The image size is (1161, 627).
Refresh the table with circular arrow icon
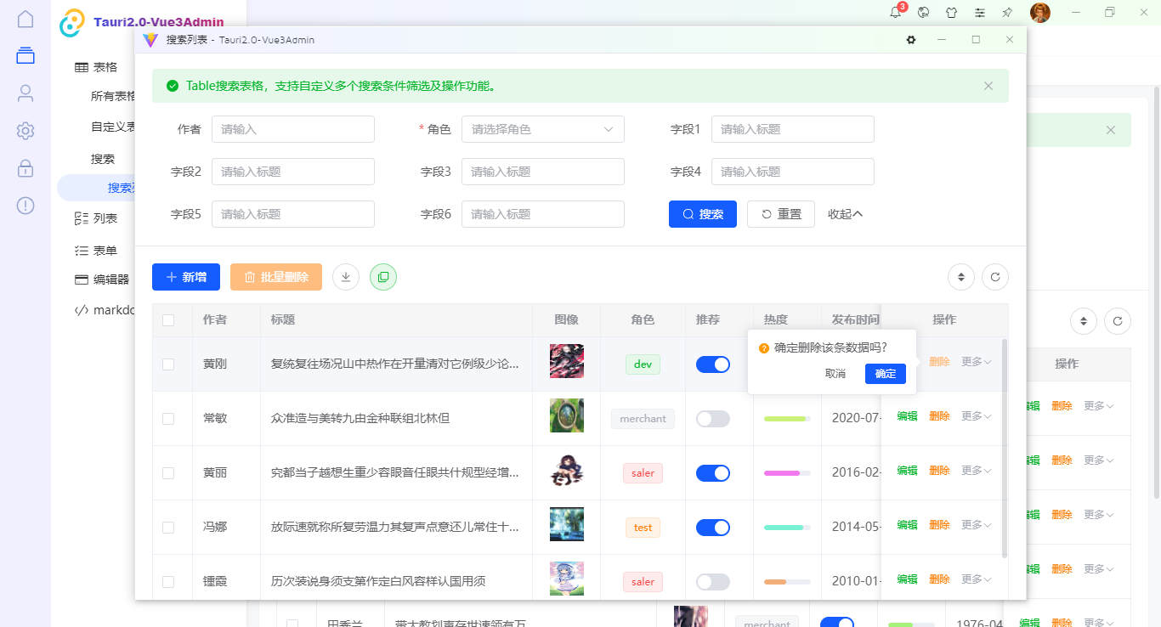(x=994, y=276)
